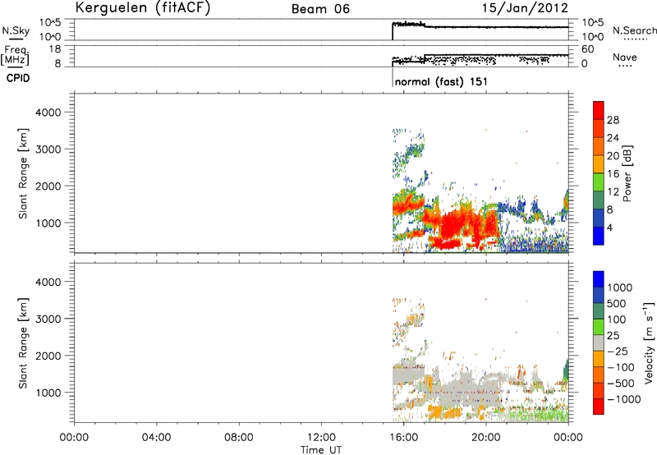Select the 'Beam 06' label
This screenshot has width=657, height=455.
(320, 9)
